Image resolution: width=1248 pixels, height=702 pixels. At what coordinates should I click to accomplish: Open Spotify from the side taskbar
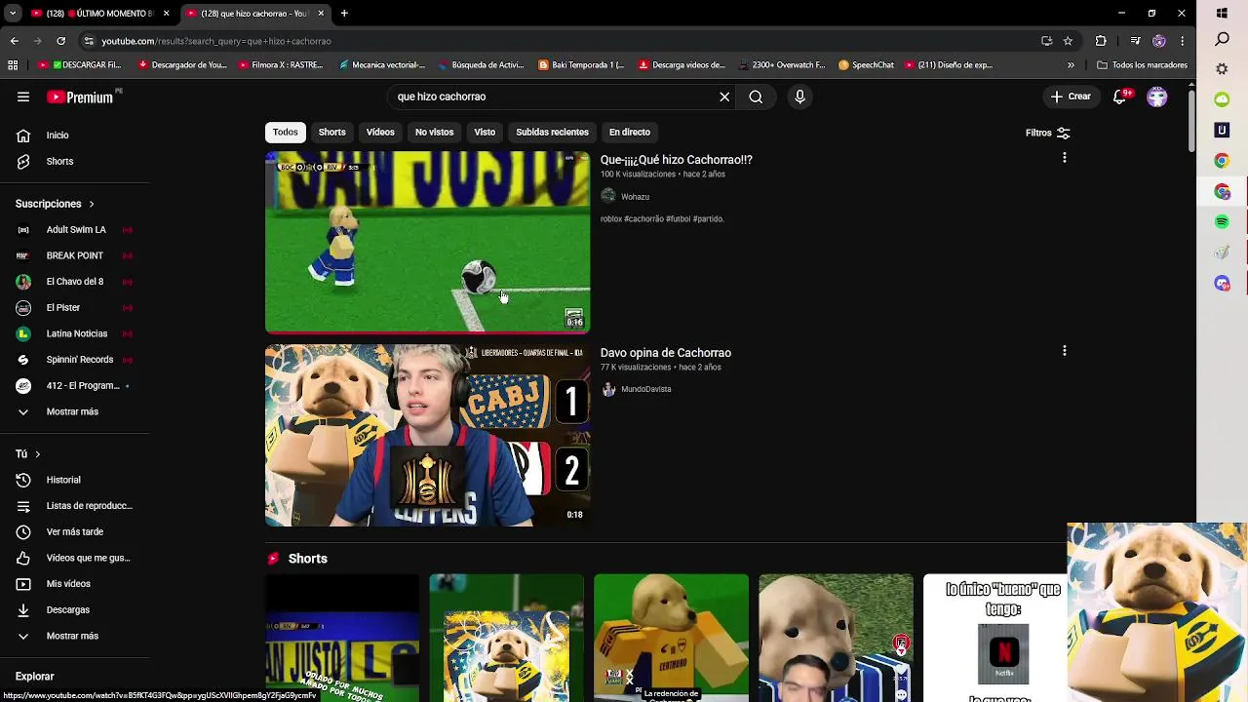click(1222, 222)
